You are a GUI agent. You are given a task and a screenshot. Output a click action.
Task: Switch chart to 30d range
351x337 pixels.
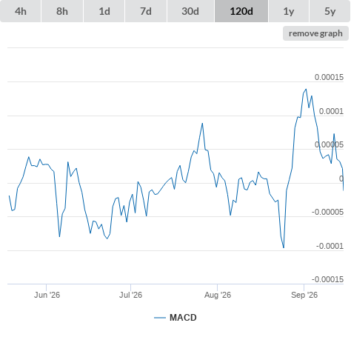pyautogui.click(x=190, y=11)
